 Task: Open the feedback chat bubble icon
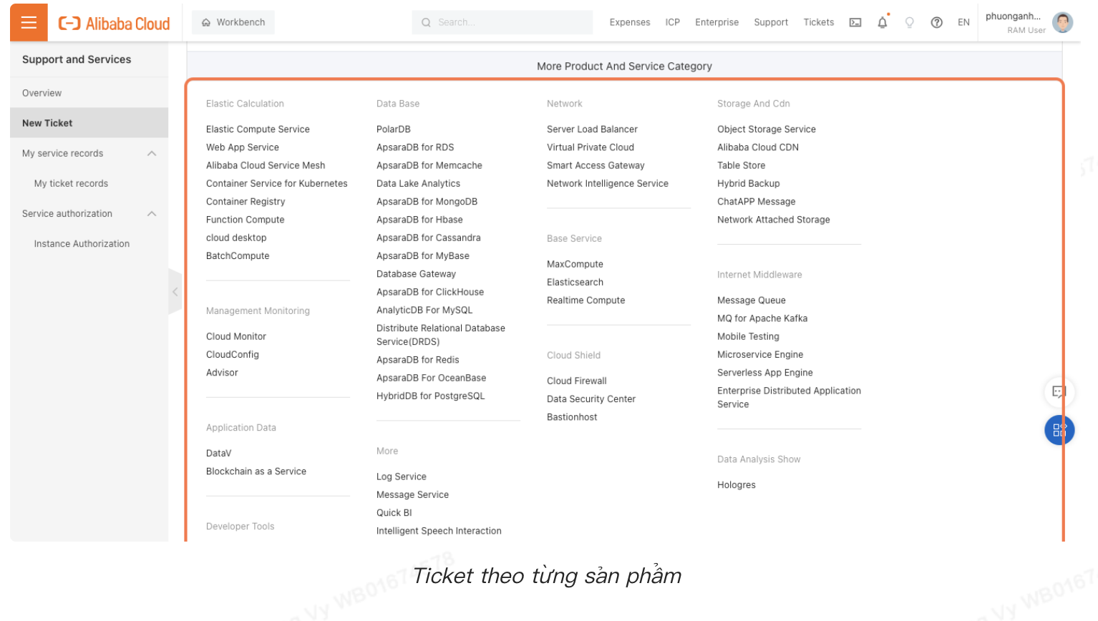pyautogui.click(x=1059, y=392)
